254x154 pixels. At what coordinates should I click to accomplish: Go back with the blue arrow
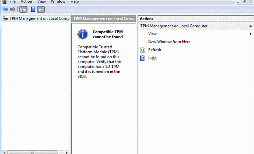tap(5, 9)
